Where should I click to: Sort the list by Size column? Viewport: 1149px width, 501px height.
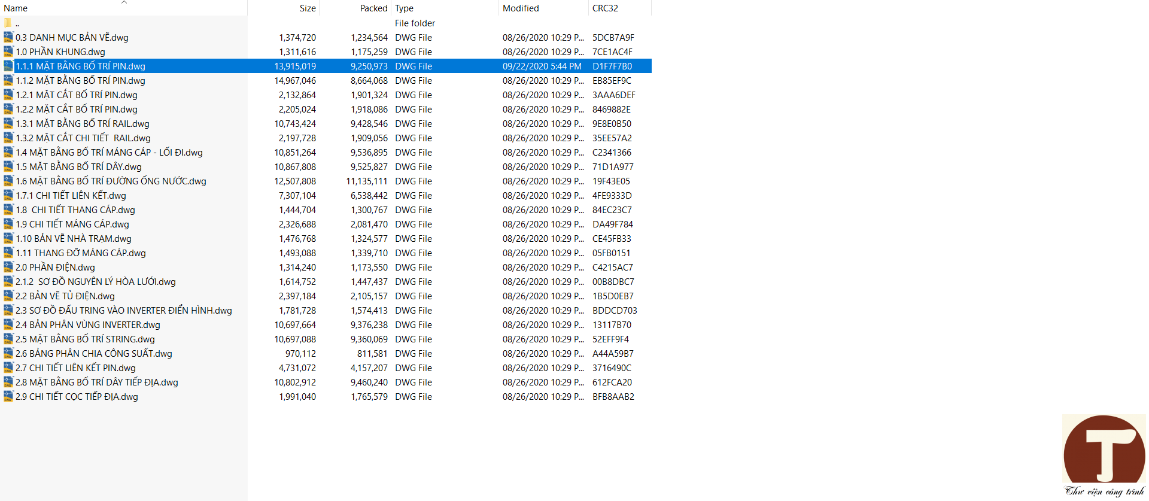coord(307,8)
